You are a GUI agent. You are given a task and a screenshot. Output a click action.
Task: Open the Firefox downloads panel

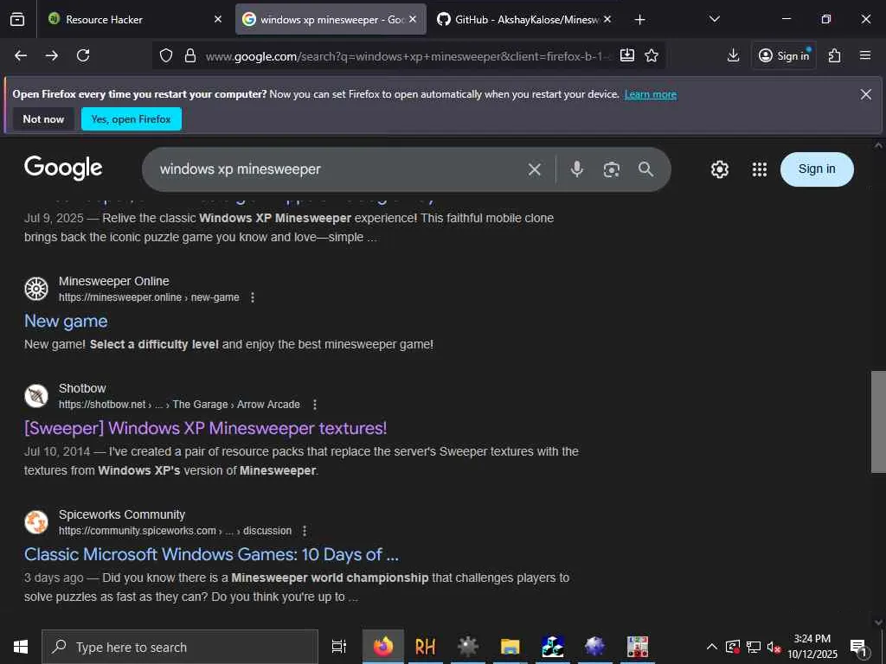[x=733, y=55]
